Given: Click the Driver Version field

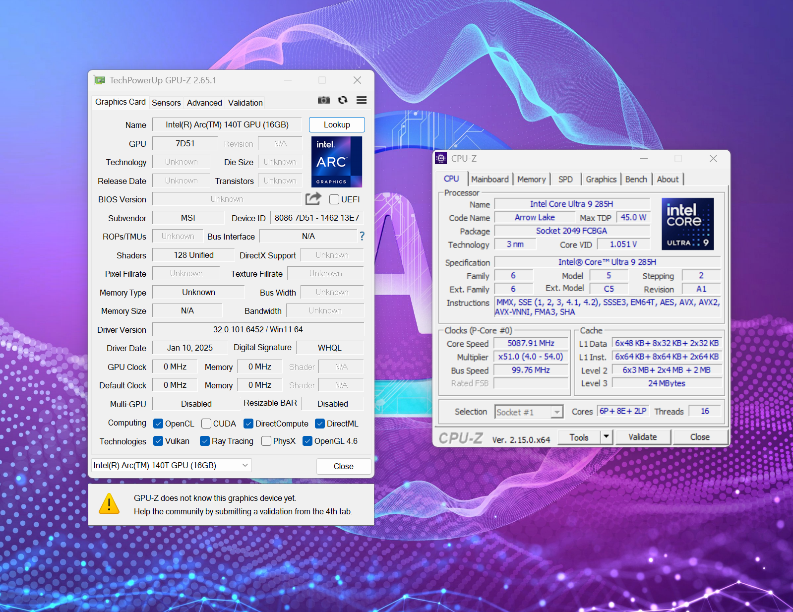Looking at the screenshot, I should coord(258,329).
